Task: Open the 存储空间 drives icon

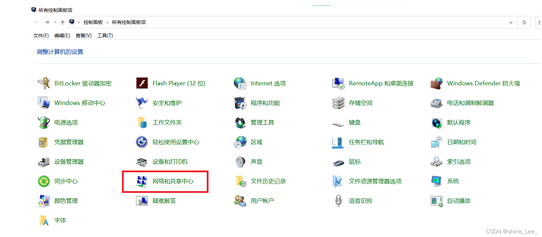Action: pos(338,103)
